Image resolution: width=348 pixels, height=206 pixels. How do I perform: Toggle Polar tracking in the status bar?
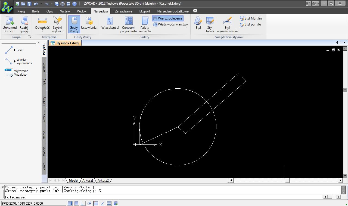tap(89, 203)
